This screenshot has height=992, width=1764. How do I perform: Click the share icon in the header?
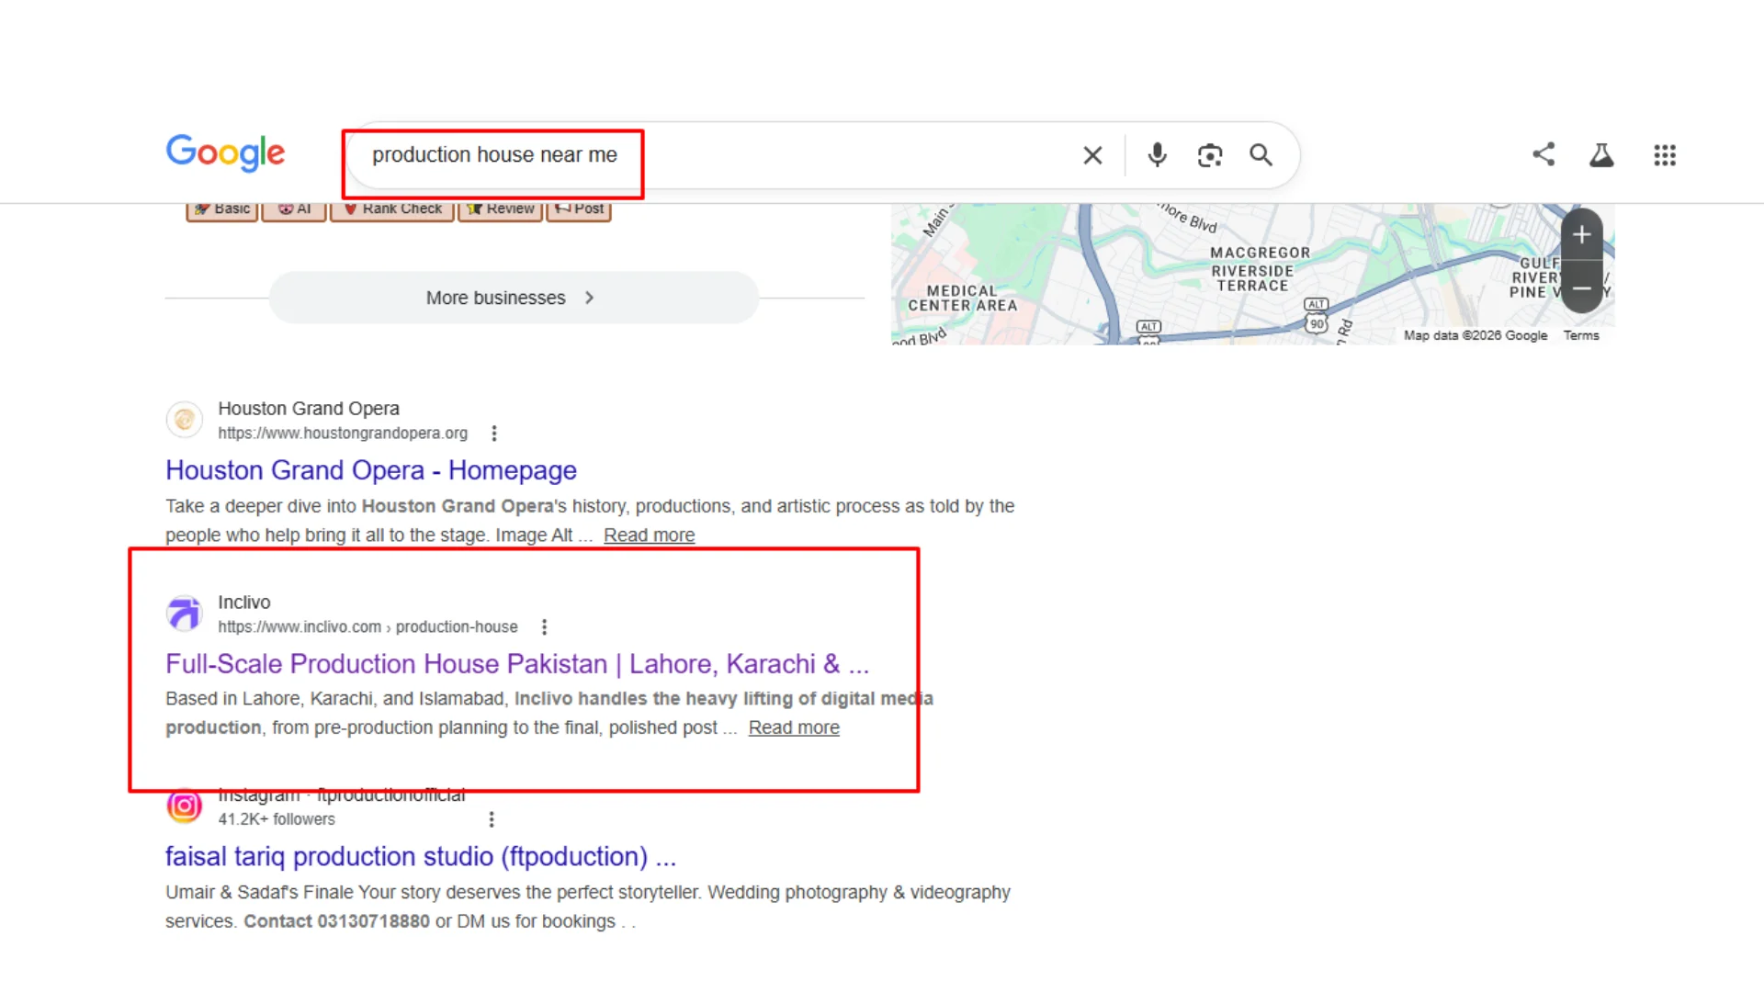(1543, 154)
